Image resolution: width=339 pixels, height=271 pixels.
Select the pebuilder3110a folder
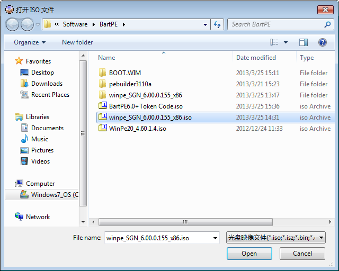(130, 84)
